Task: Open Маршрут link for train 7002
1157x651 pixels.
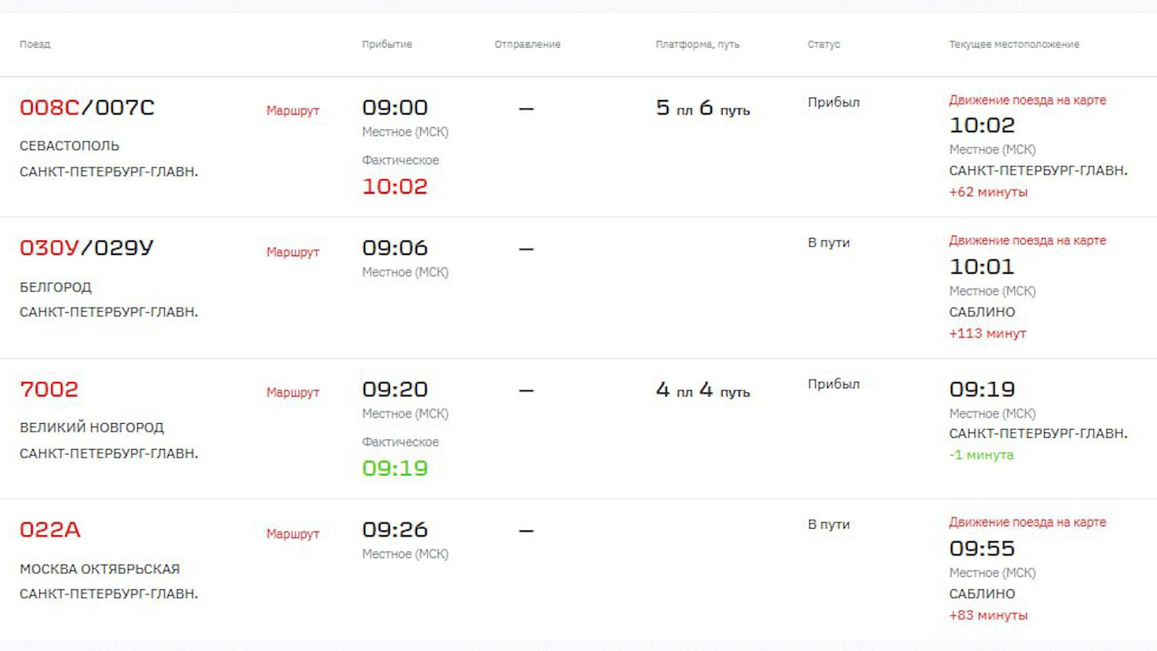Action: pyautogui.click(x=293, y=392)
